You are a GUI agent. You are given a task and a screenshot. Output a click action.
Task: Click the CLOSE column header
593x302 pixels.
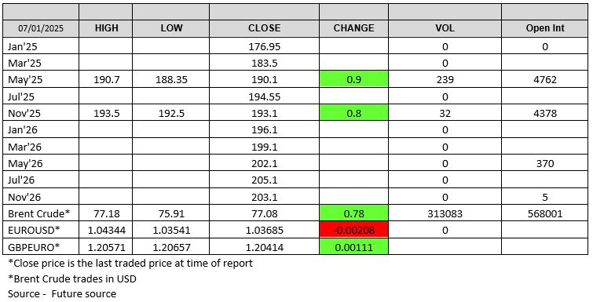click(x=265, y=28)
